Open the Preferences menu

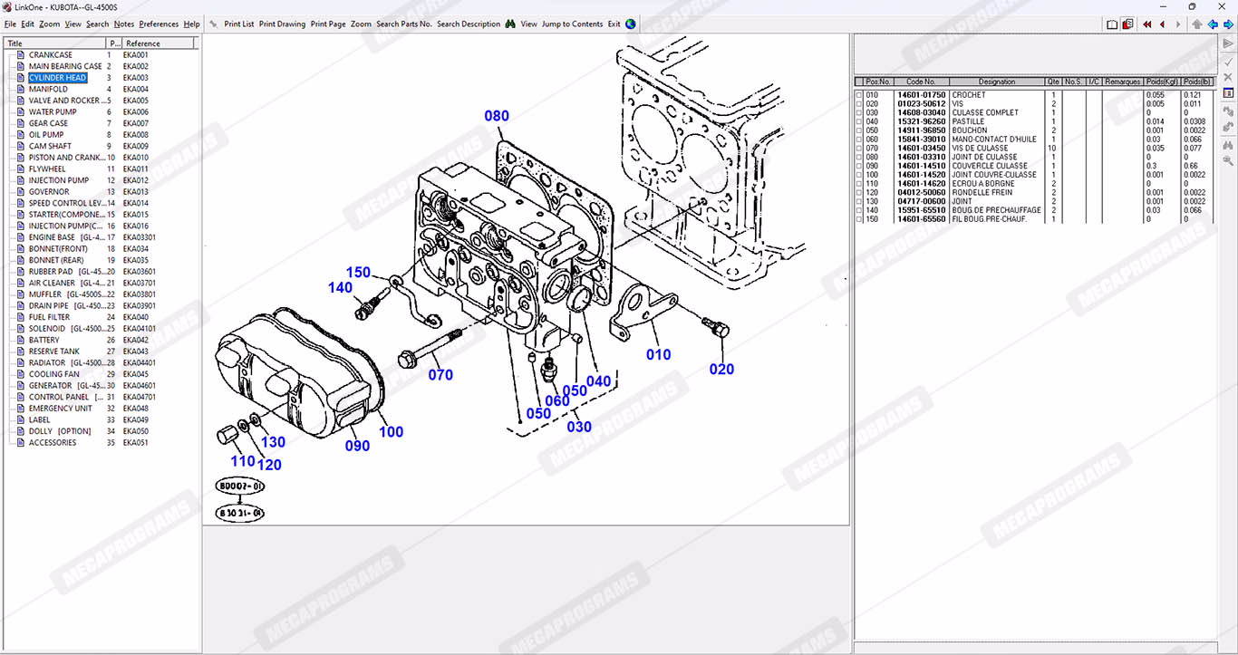(x=159, y=24)
